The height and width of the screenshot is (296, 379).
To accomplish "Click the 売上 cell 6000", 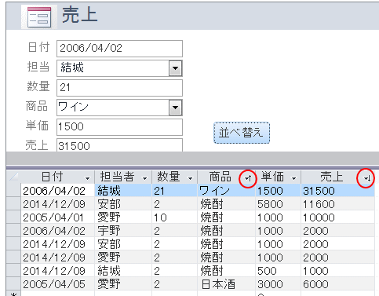I will (x=337, y=284).
